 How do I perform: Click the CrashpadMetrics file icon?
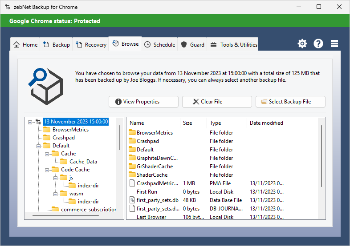coord(132,183)
